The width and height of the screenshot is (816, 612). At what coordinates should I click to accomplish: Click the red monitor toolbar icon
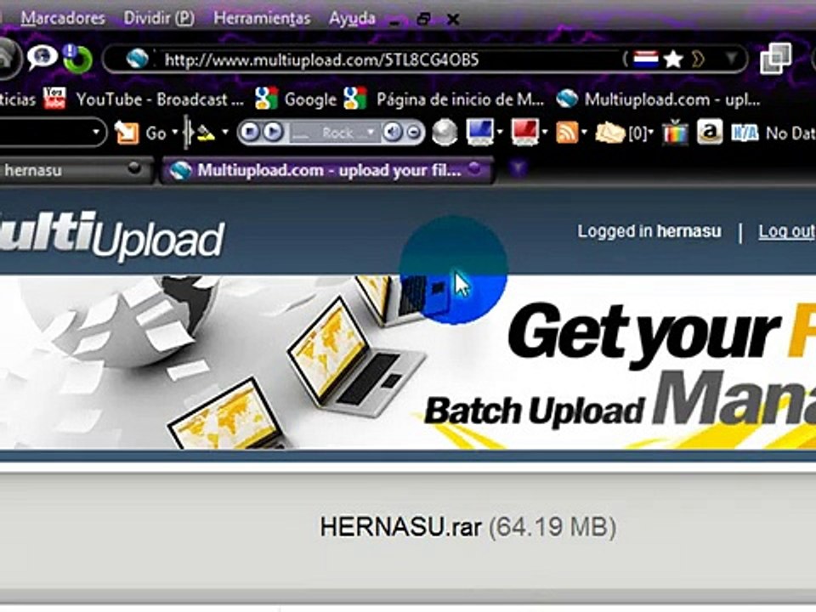pyautogui.click(x=525, y=132)
